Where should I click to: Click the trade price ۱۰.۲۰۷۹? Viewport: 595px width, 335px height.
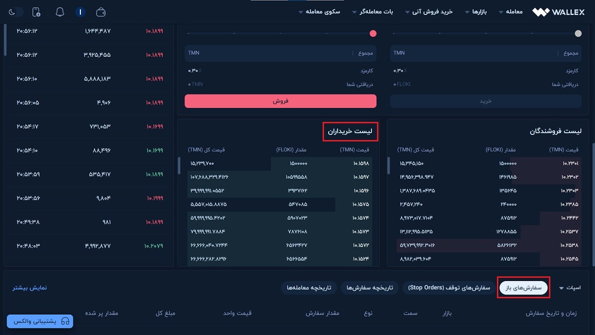[154, 246]
